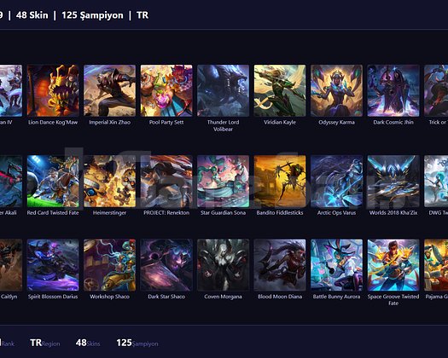Click the Worlds 2018 Kha'Zix caption
Screen dimensions: 448x358
393,213
